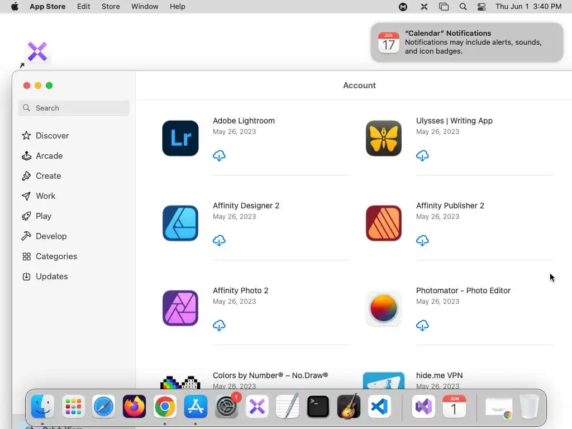Open Trash in the Dock

[529, 406]
